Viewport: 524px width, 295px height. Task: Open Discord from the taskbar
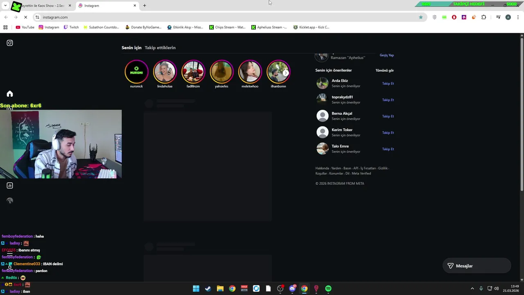292,288
